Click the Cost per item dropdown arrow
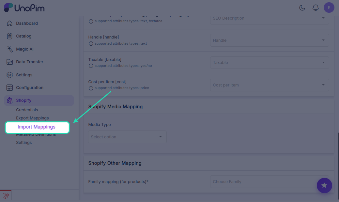 (x=323, y=85)
